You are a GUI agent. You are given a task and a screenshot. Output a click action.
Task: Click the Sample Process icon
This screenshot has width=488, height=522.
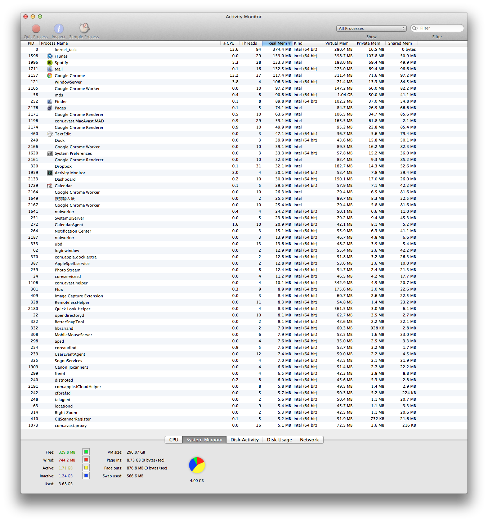84,28
